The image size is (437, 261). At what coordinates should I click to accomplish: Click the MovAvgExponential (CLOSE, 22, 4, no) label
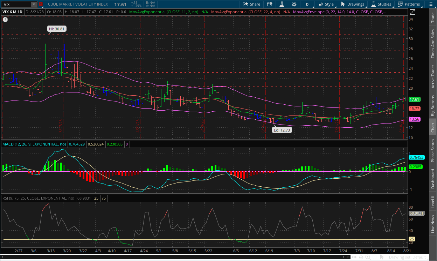pyautogui.click(x=246, y=12)
